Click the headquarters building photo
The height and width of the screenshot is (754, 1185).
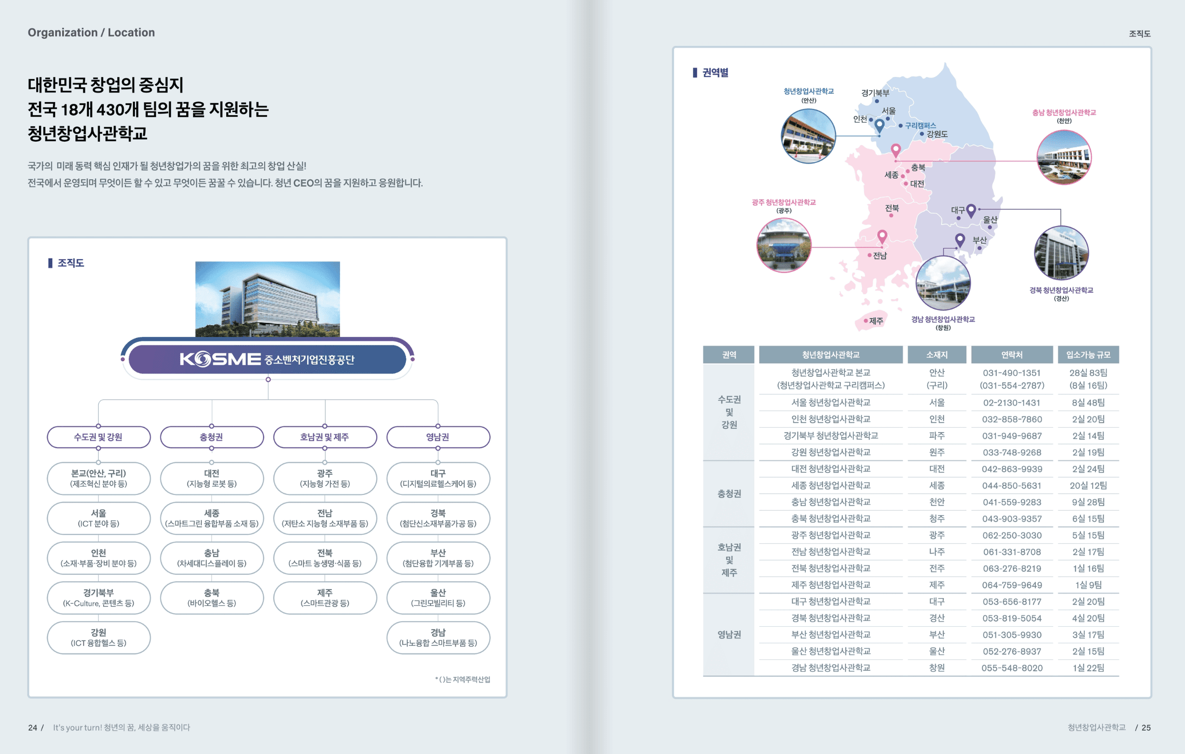[x=268, y=299]
